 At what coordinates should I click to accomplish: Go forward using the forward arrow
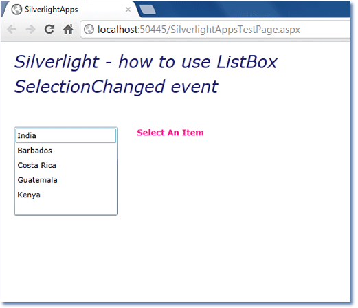tap(30, 30)
